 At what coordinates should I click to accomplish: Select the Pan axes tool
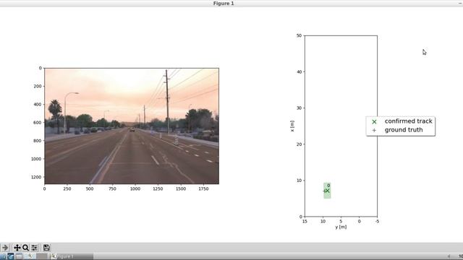coord(17,248)
